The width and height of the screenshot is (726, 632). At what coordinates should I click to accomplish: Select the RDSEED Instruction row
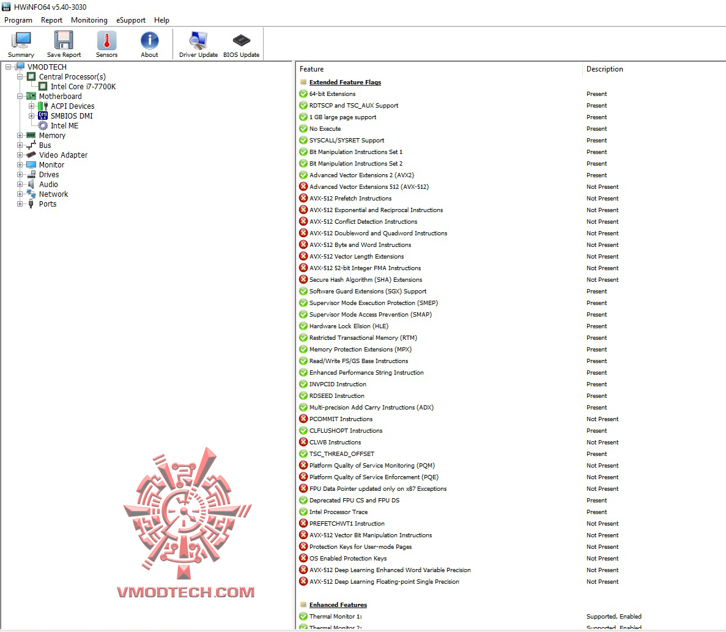coord(511,395)
